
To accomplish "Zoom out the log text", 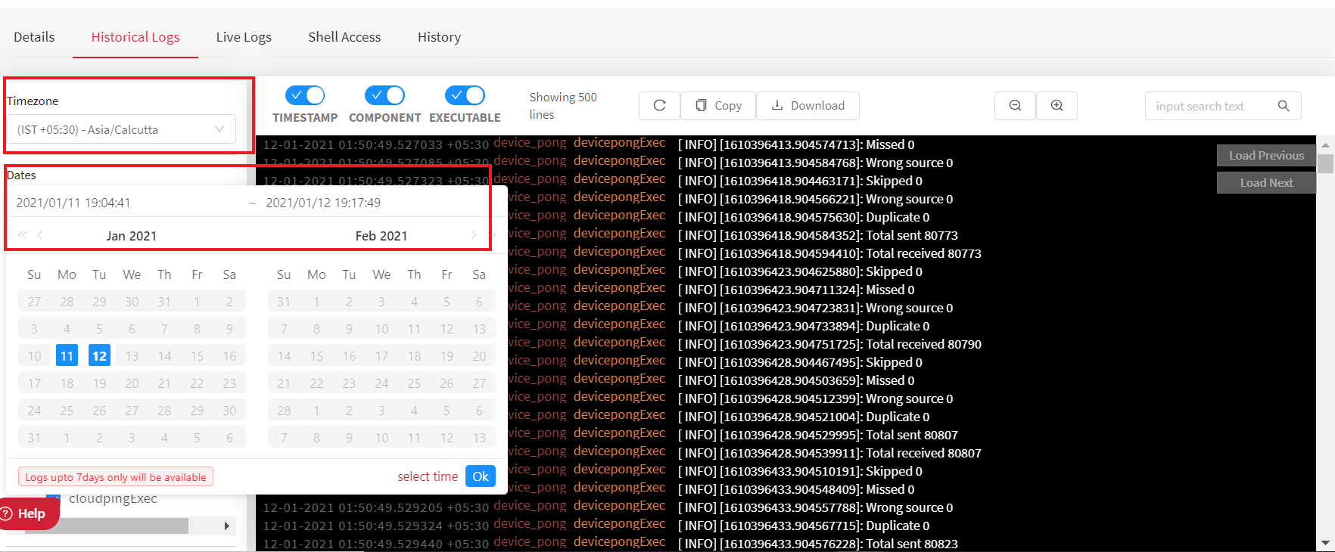I will (1016, 106).
